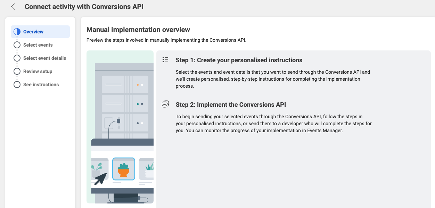Click the paragraph beginning Select the events and event details
Viewport: 435px width, 208px height.
coord(273,79)
